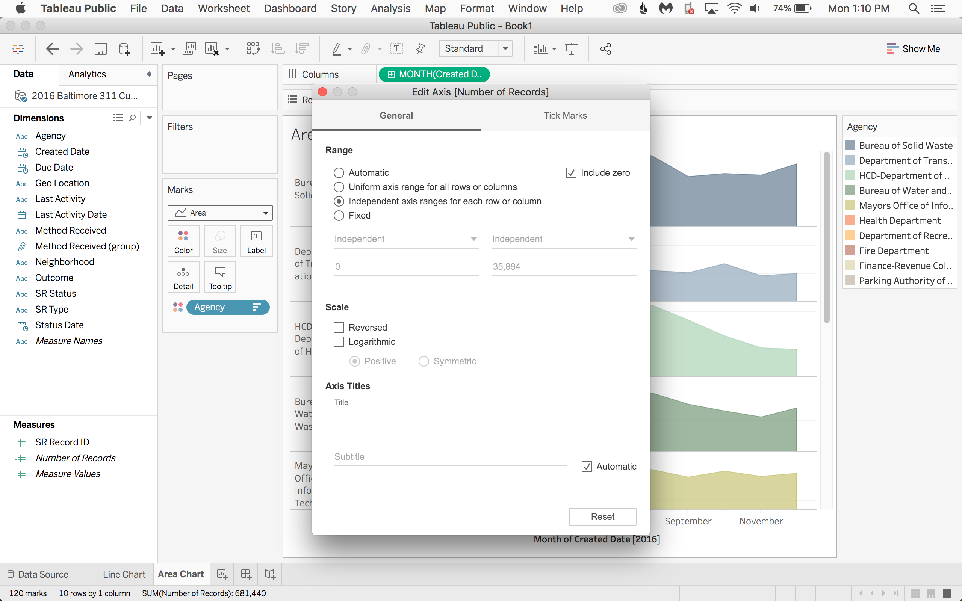
Task: Click the Tableau start page logo icon
Action: click(x=18, y=49)
